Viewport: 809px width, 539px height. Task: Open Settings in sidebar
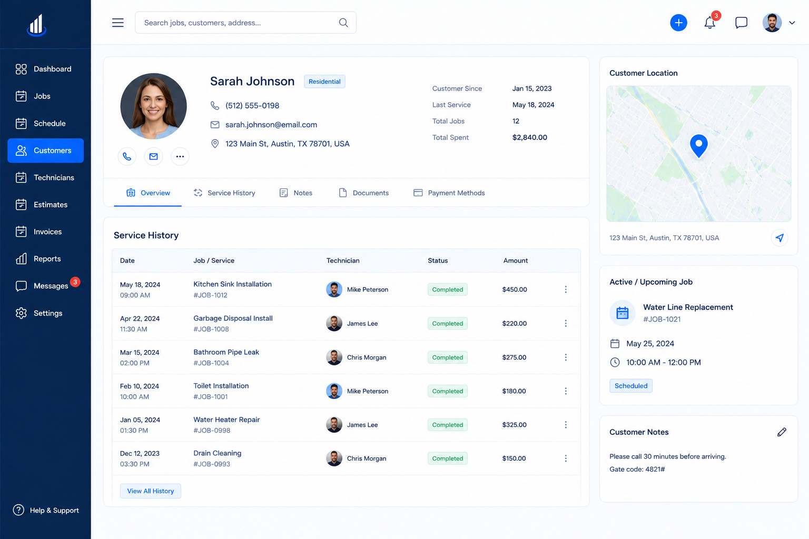tap(45, 313)
